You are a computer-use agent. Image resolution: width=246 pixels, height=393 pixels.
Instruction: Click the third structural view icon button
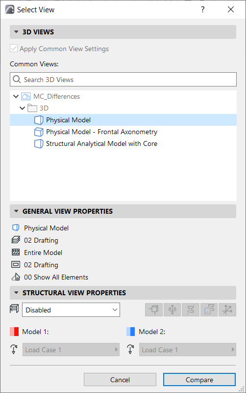click(x=191, y=310)
